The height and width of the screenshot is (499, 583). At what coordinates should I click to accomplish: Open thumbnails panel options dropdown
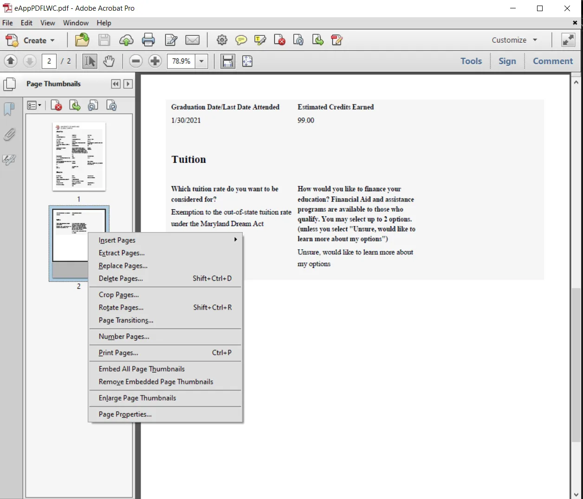[x=34, y=105]
